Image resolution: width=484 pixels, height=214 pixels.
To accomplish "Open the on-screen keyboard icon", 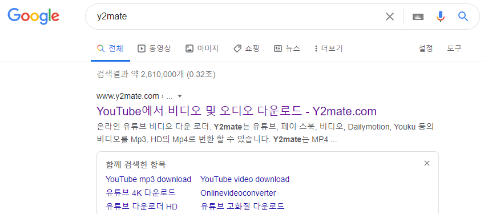I will 418,17.
